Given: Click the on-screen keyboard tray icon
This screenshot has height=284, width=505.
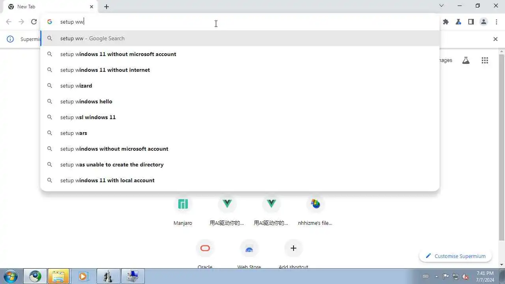Looking at the screenshot, I should tap(426, 277).
